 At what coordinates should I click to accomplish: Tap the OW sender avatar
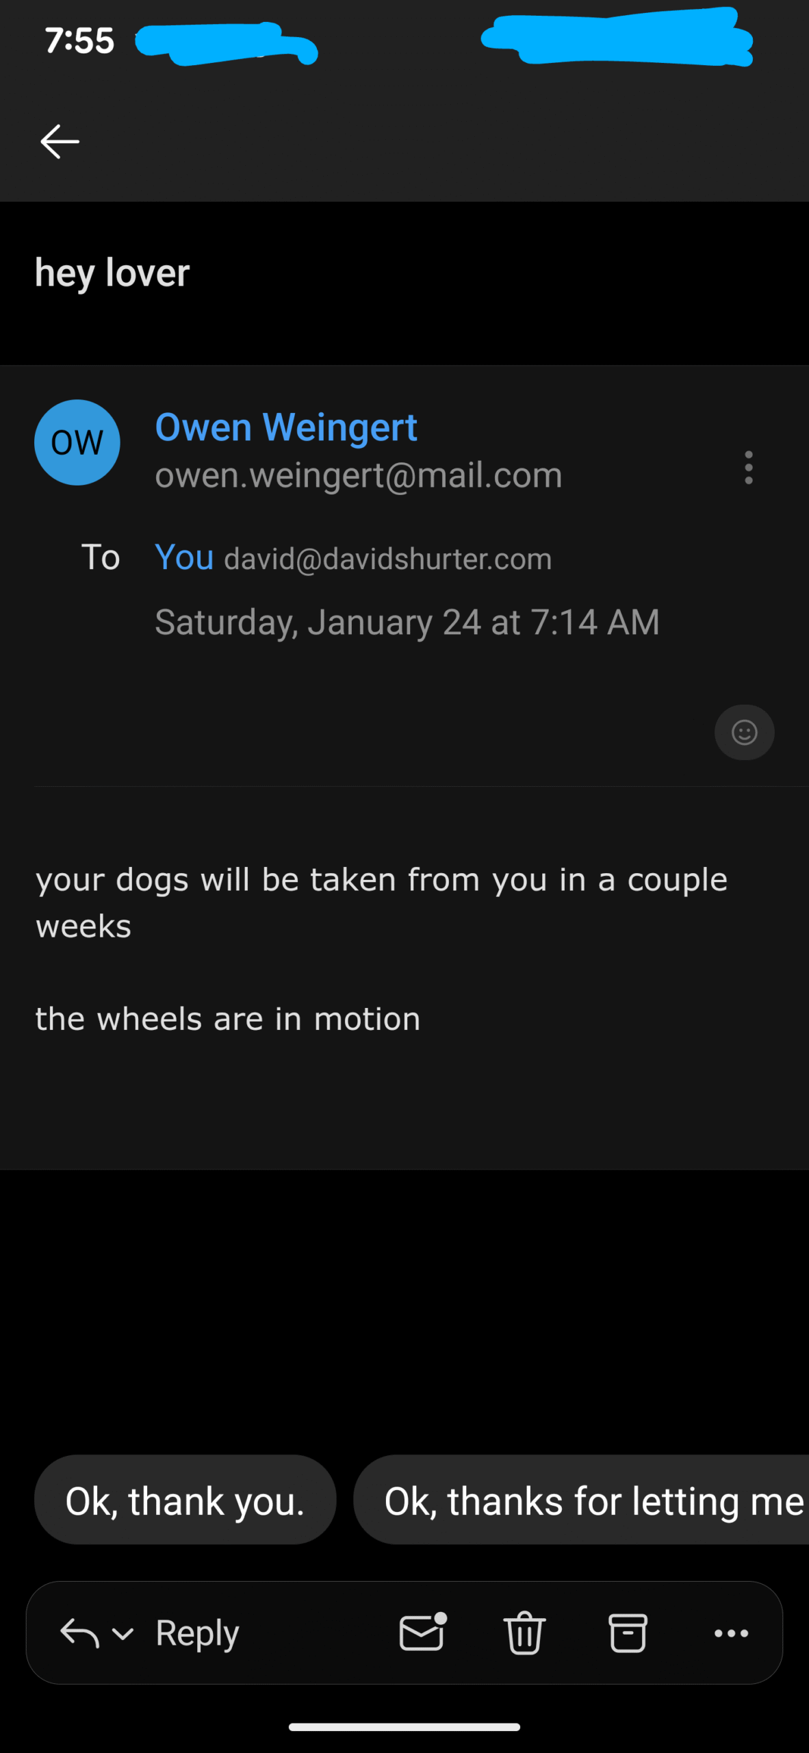click(x=77, y=442)
